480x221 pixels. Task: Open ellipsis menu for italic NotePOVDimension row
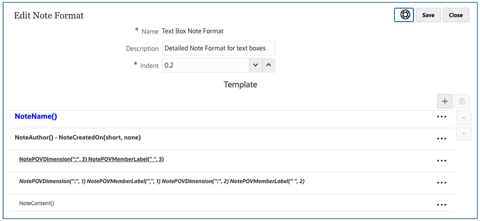pyautogui.click(x=441, y=183)
